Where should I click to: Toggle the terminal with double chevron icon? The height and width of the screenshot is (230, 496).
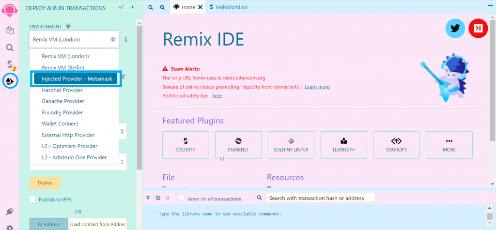click(x=148, y=198)
